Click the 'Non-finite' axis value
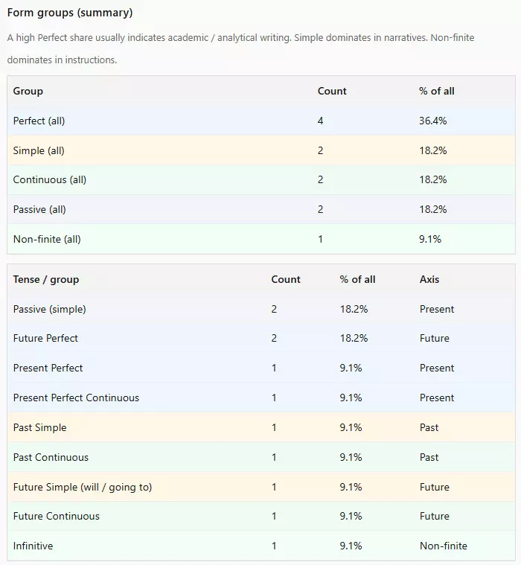 443,546
